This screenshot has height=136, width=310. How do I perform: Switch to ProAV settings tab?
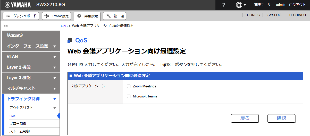pos(56,16)
